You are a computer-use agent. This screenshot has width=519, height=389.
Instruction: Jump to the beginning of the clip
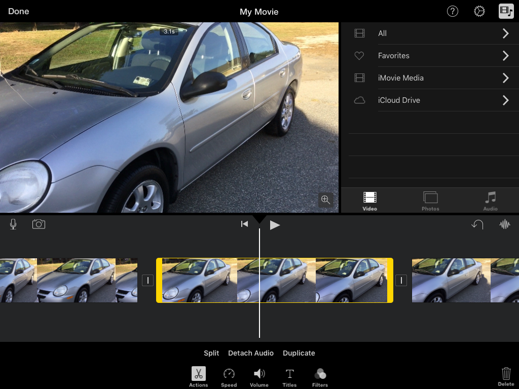(x=244, y=224)
